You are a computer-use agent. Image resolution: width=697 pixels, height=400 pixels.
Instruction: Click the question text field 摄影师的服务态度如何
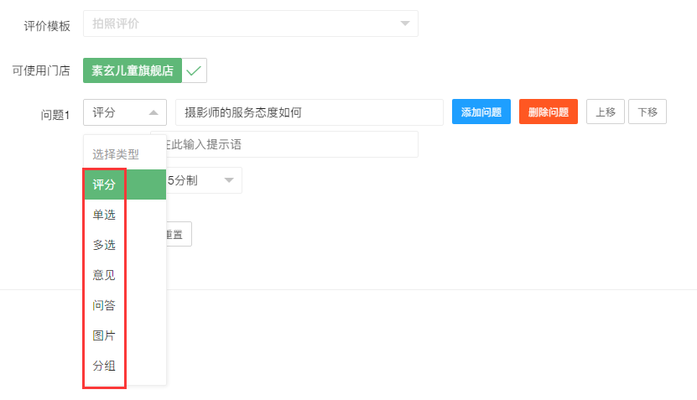[x=309, y=112]
